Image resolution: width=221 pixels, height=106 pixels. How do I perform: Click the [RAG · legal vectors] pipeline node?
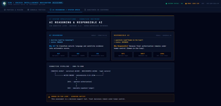[x=102, y=71]
